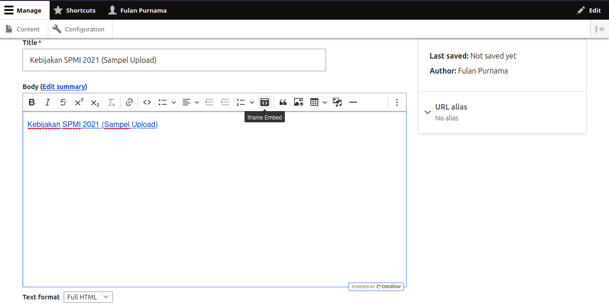
Task: Open bulleted list style dropdown arrow
Action: (x=174, y=102)
